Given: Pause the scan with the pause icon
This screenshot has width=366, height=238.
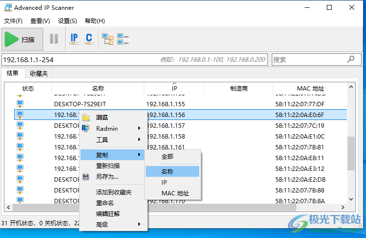Looking at the screenshot, I should 54,39.
